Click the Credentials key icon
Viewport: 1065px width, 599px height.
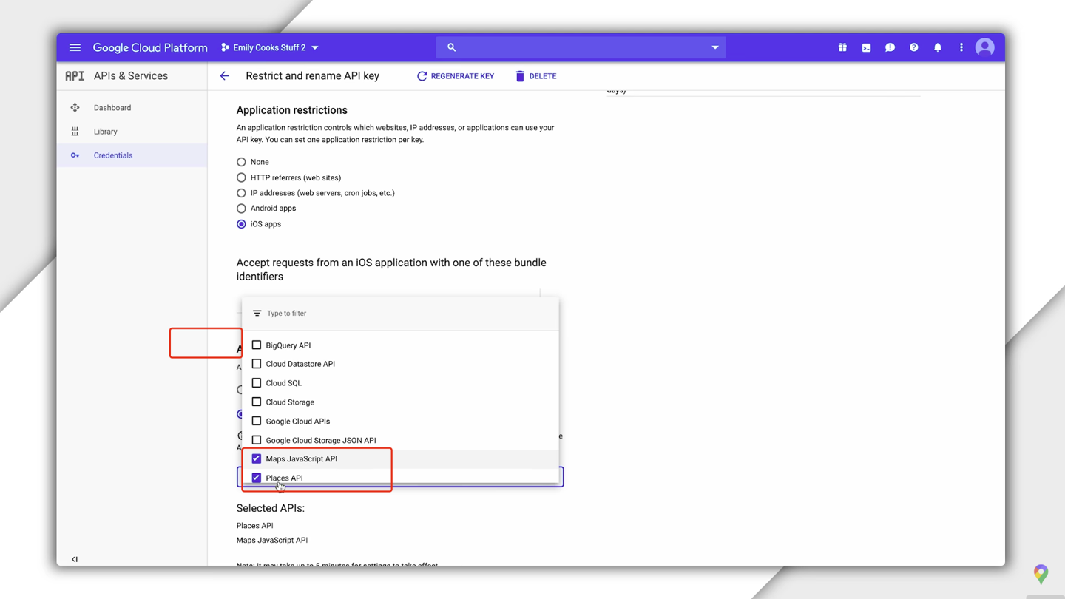tap(75, 155)
